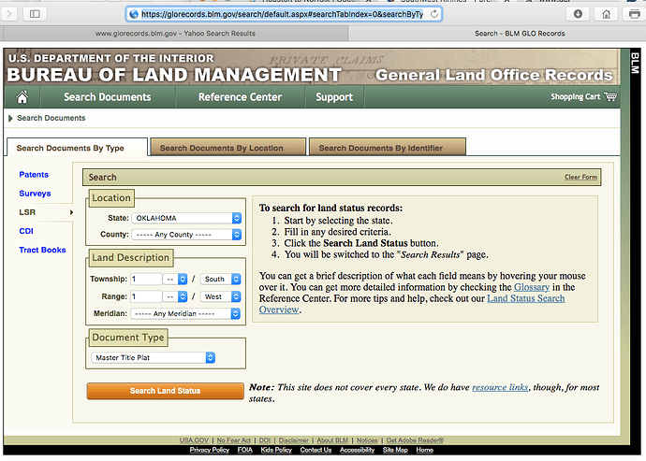This screenshot has height=461, width=646.
Task: Open Document Type dropdown Master Title Plat
Action: coord(153,358)
